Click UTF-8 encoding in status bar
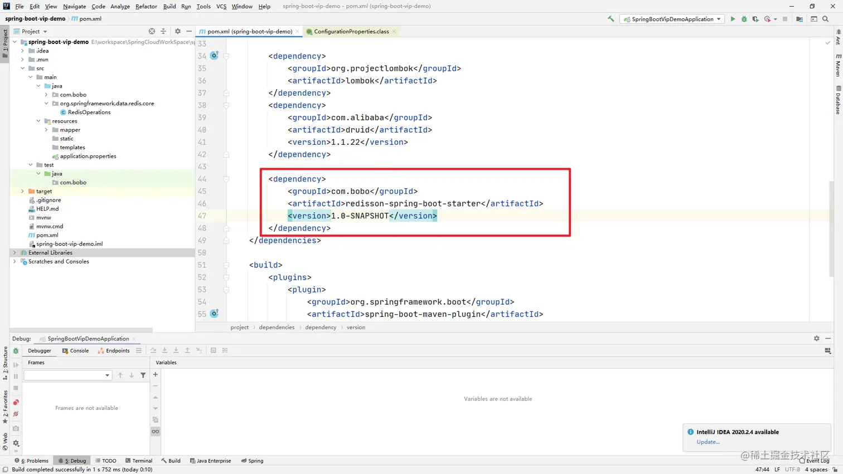 [792, 470]
